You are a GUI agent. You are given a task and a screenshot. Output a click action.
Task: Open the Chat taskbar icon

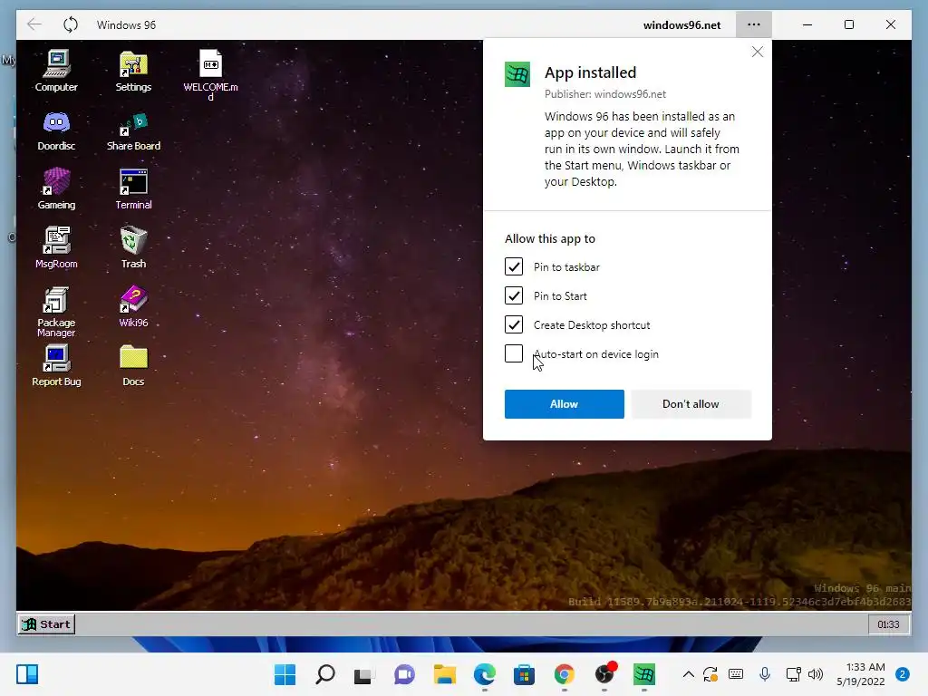pos(404,674)
